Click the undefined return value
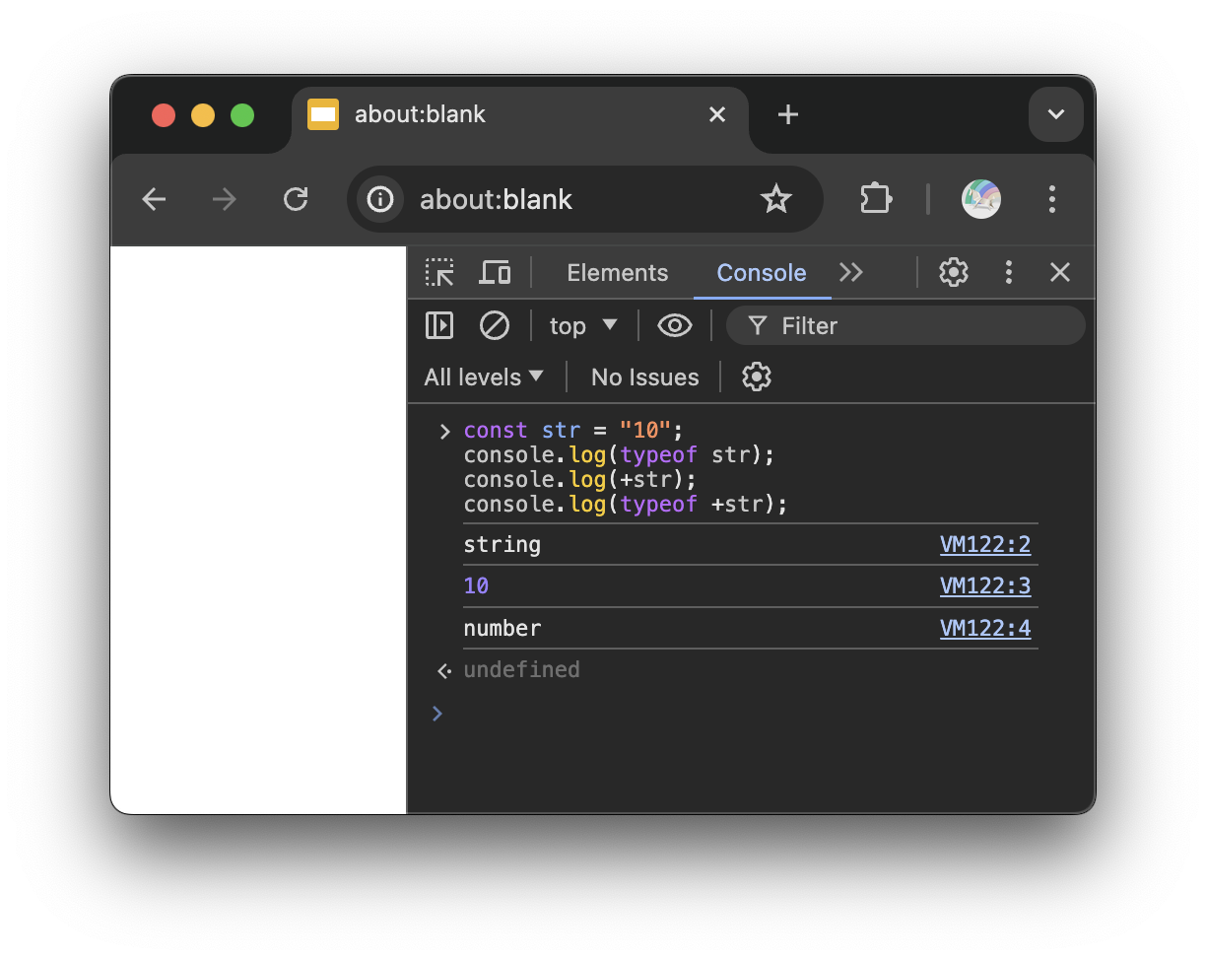The height and width of the screenshot is (960, 1206). click(x=522, y=670)
